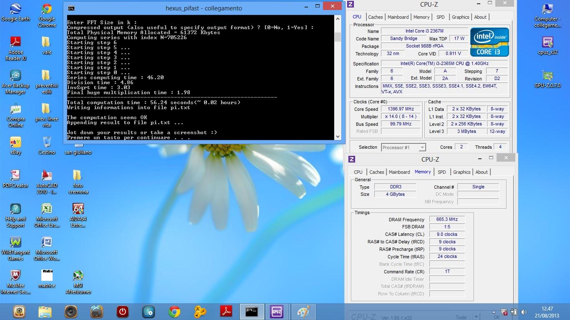
Task: Click red power button taskbar icon
Action: [123, 312]
